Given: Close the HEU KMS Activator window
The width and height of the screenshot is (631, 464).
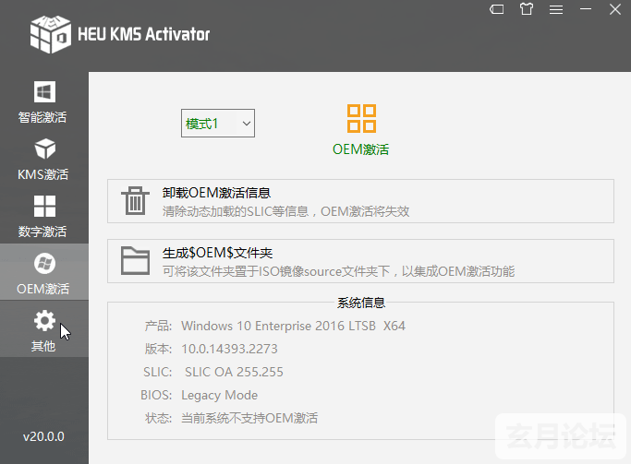Looking at the screenshot, I should pos(615,9).
